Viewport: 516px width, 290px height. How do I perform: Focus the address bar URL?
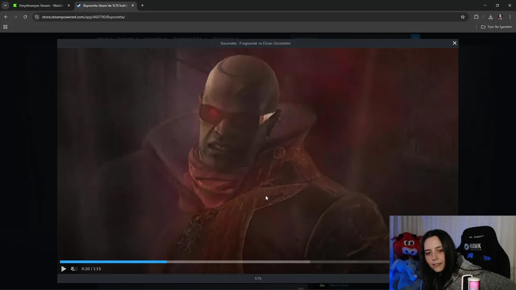tap(83, 17)
